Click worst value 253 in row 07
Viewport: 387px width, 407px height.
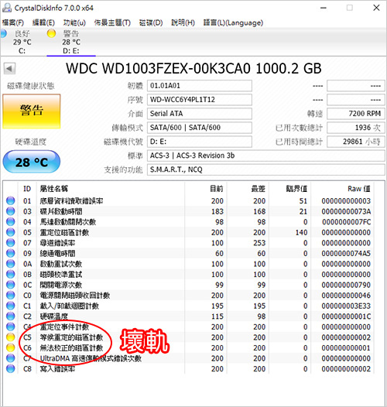coord(259,243)
